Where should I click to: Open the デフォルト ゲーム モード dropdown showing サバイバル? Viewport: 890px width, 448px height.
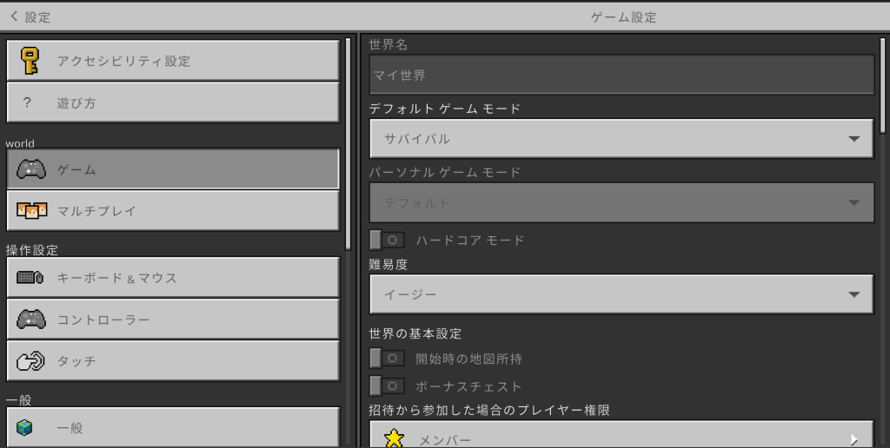point(621,139)
